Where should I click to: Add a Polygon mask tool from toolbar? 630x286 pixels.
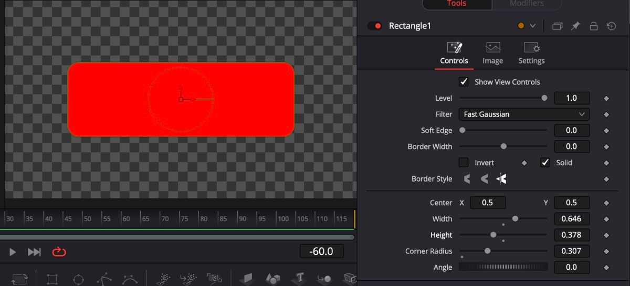(104, 279)
